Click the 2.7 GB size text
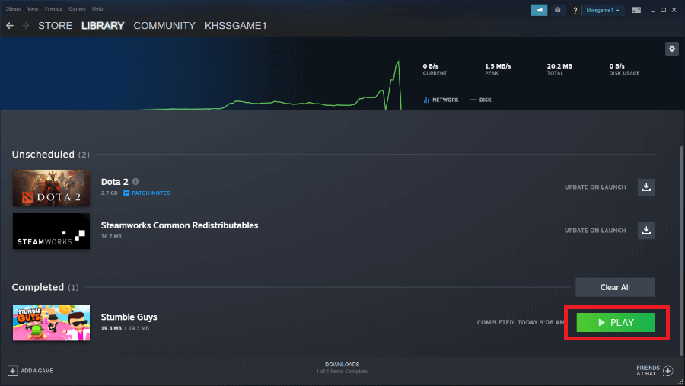Viewport: 685px width, 386px height. pos(109,193)
